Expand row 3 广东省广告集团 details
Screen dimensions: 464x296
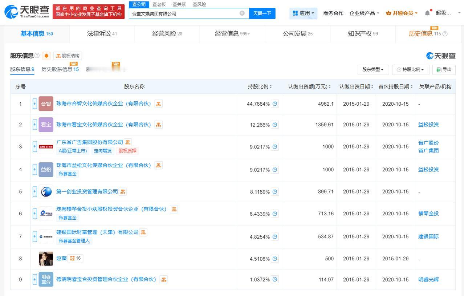point(35,147)
